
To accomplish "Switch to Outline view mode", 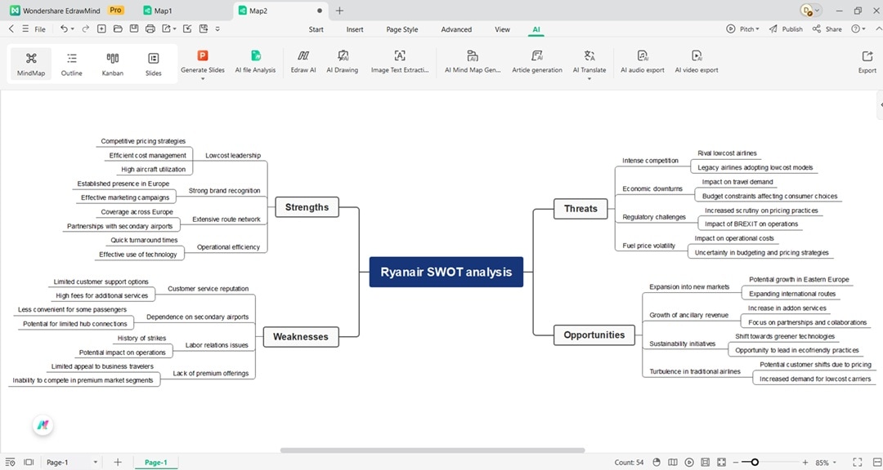I will pyautogui.click(x=71, y=64).
